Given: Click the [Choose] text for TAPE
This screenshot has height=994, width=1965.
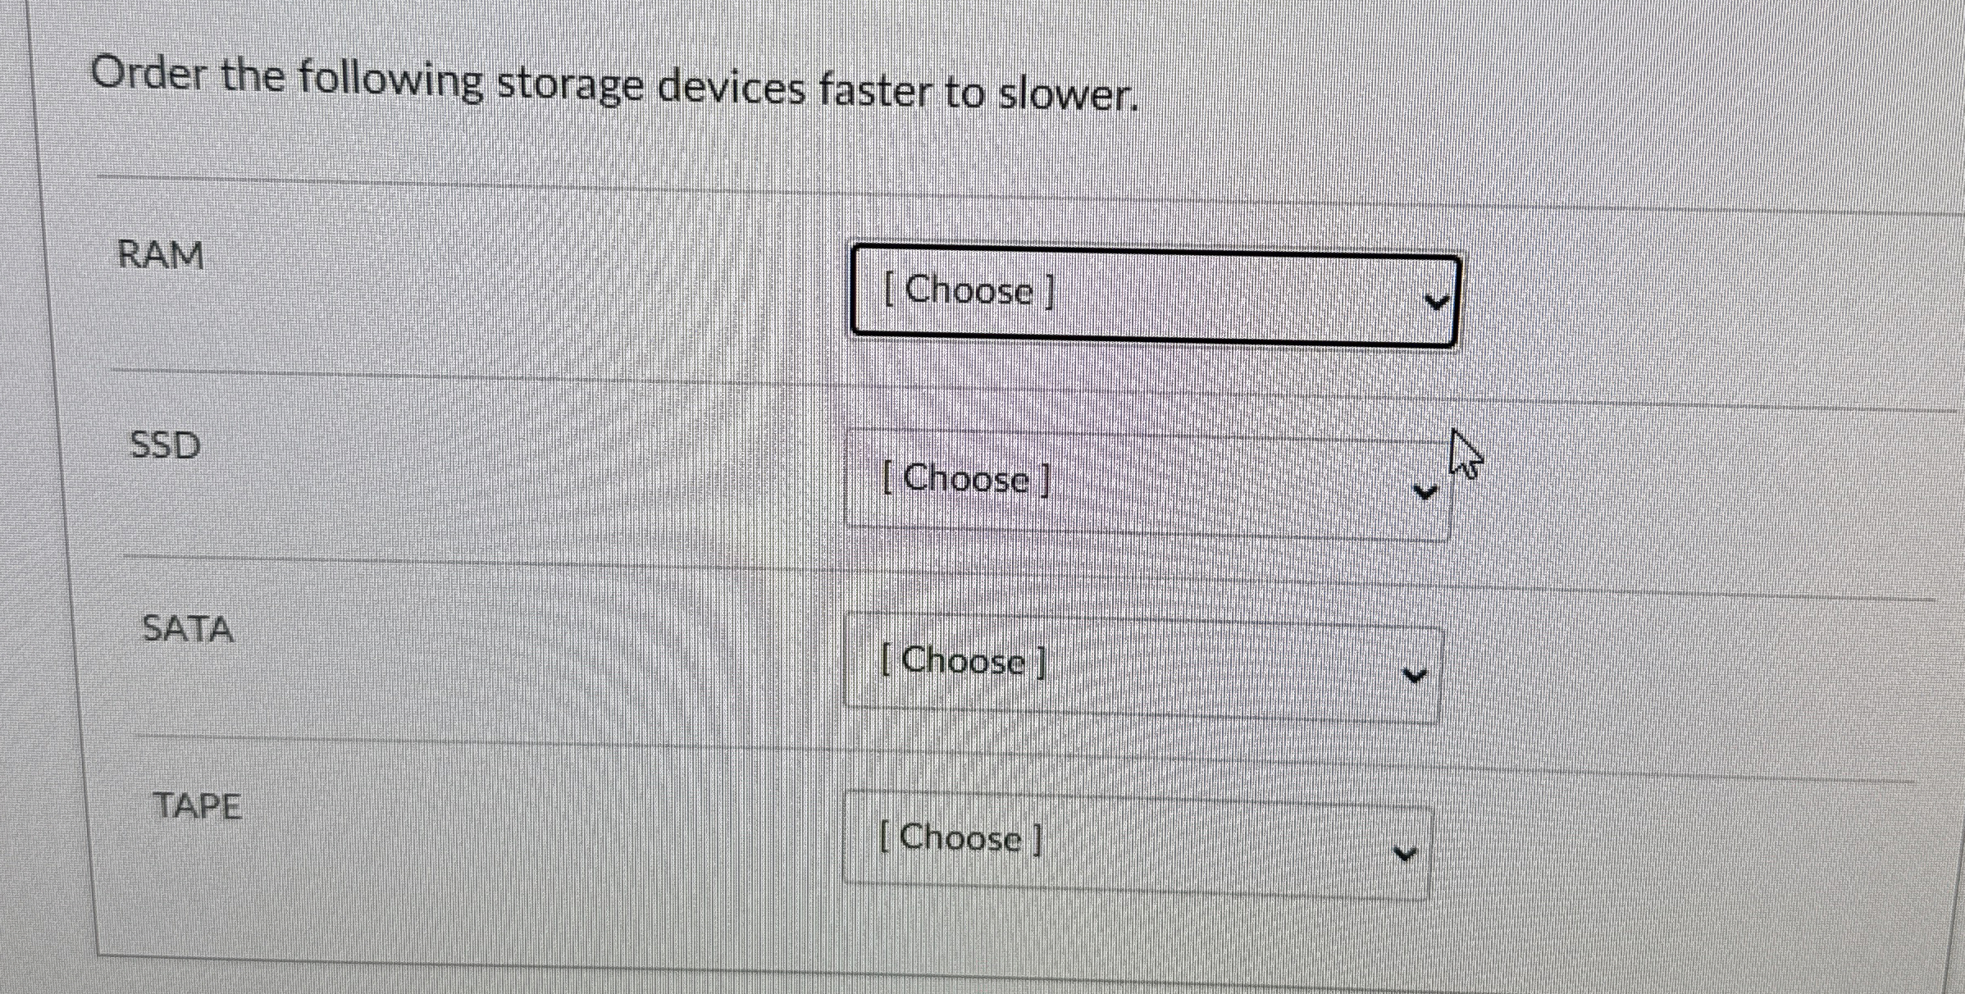Looking at the screenshot, I should point(961,839).
